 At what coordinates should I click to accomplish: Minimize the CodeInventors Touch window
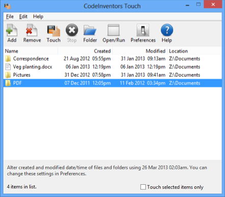pyautogui.click(x=187, y=5)
